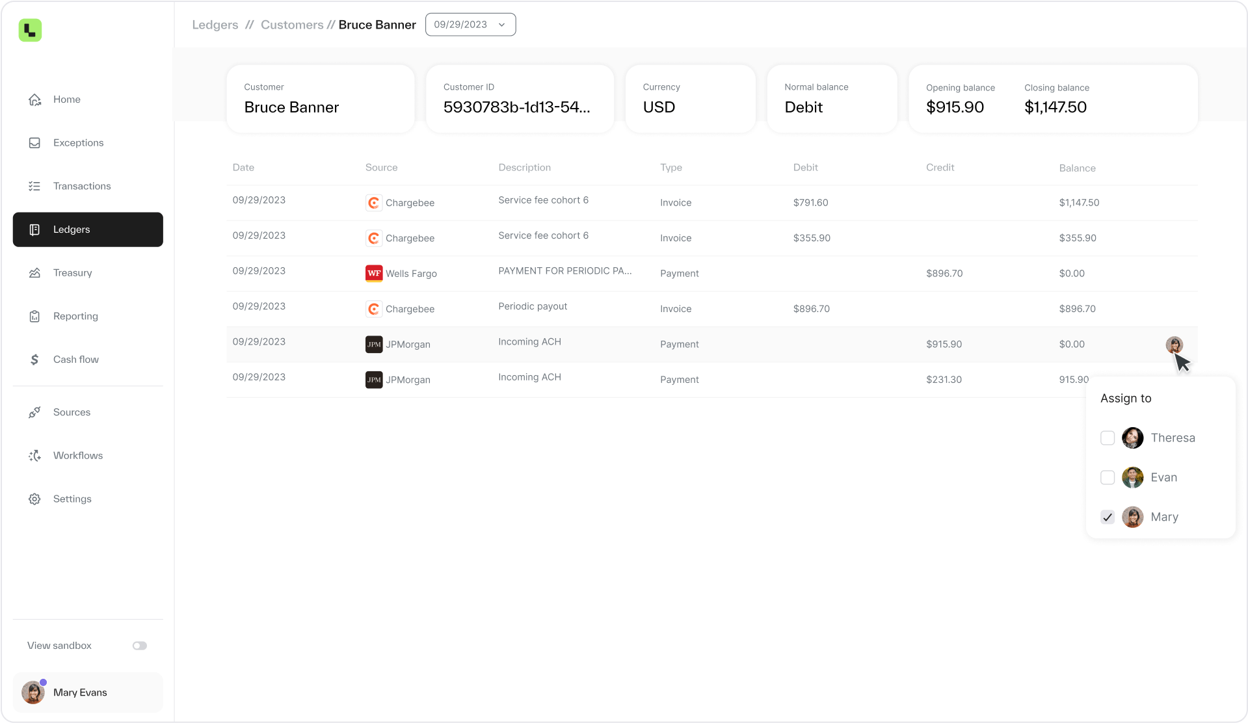Open Treasury chart icon in sidebar
This screenshot has width=1248, height=723.
click(x=34, y=273)
